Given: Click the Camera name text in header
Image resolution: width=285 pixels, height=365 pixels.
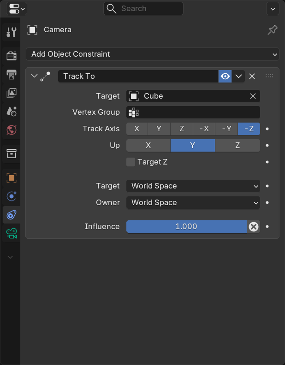Looking at the screenshot, I should (x=58, y=30).
